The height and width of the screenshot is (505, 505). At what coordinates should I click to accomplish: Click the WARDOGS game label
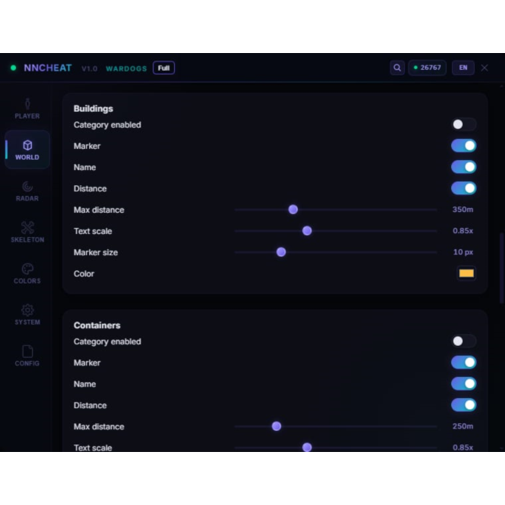[x=126, y=69]
